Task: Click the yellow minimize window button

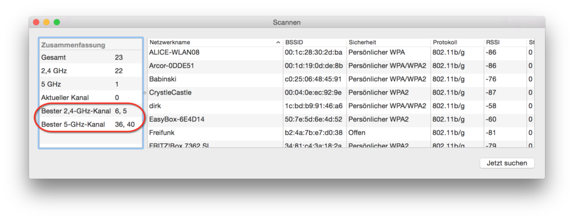Action: click(x=47, y=22)
